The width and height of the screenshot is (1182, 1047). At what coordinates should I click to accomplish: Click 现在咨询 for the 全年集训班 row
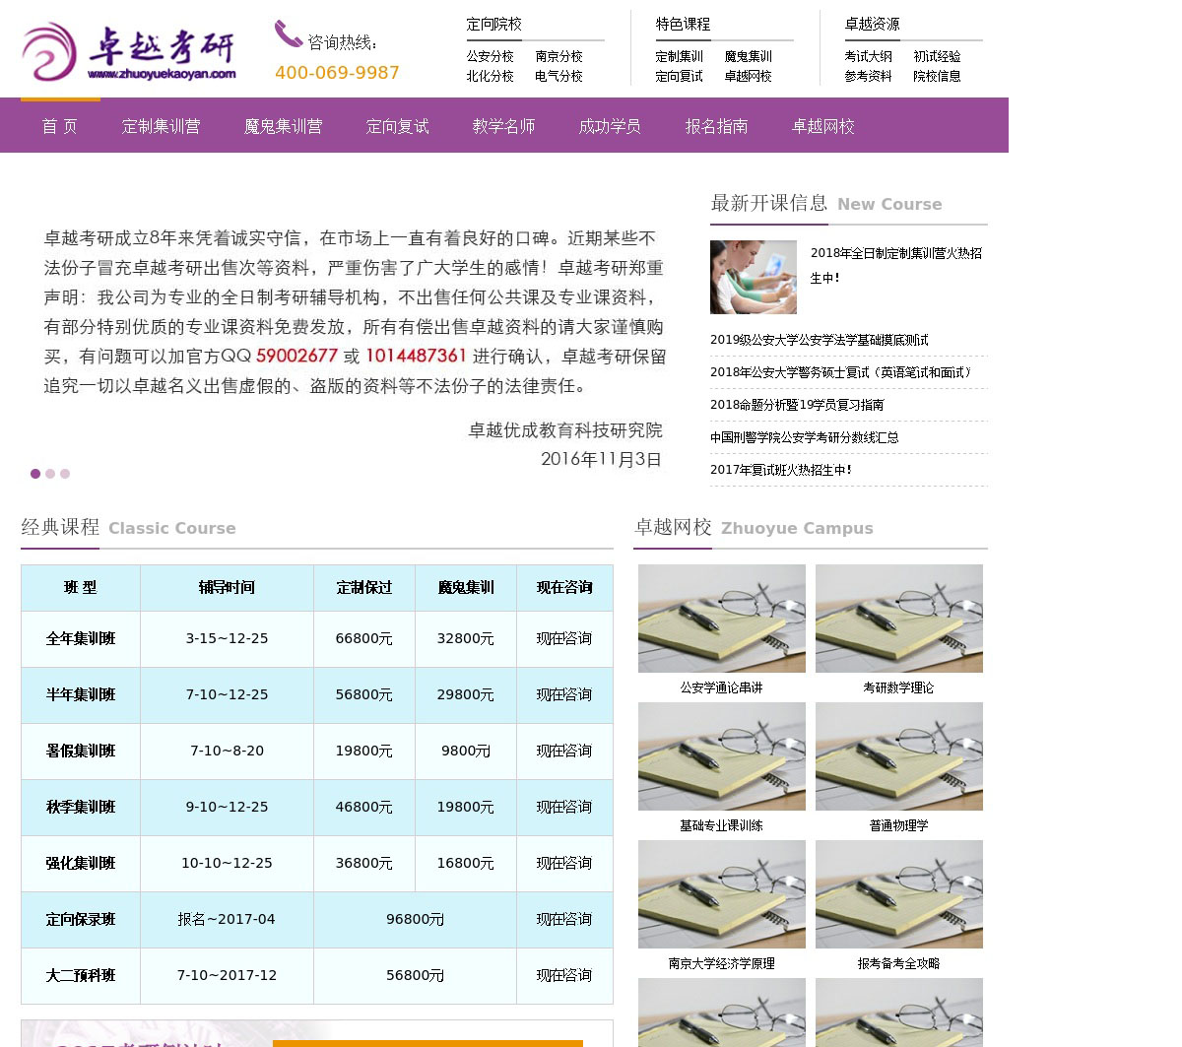click(563, 638)
